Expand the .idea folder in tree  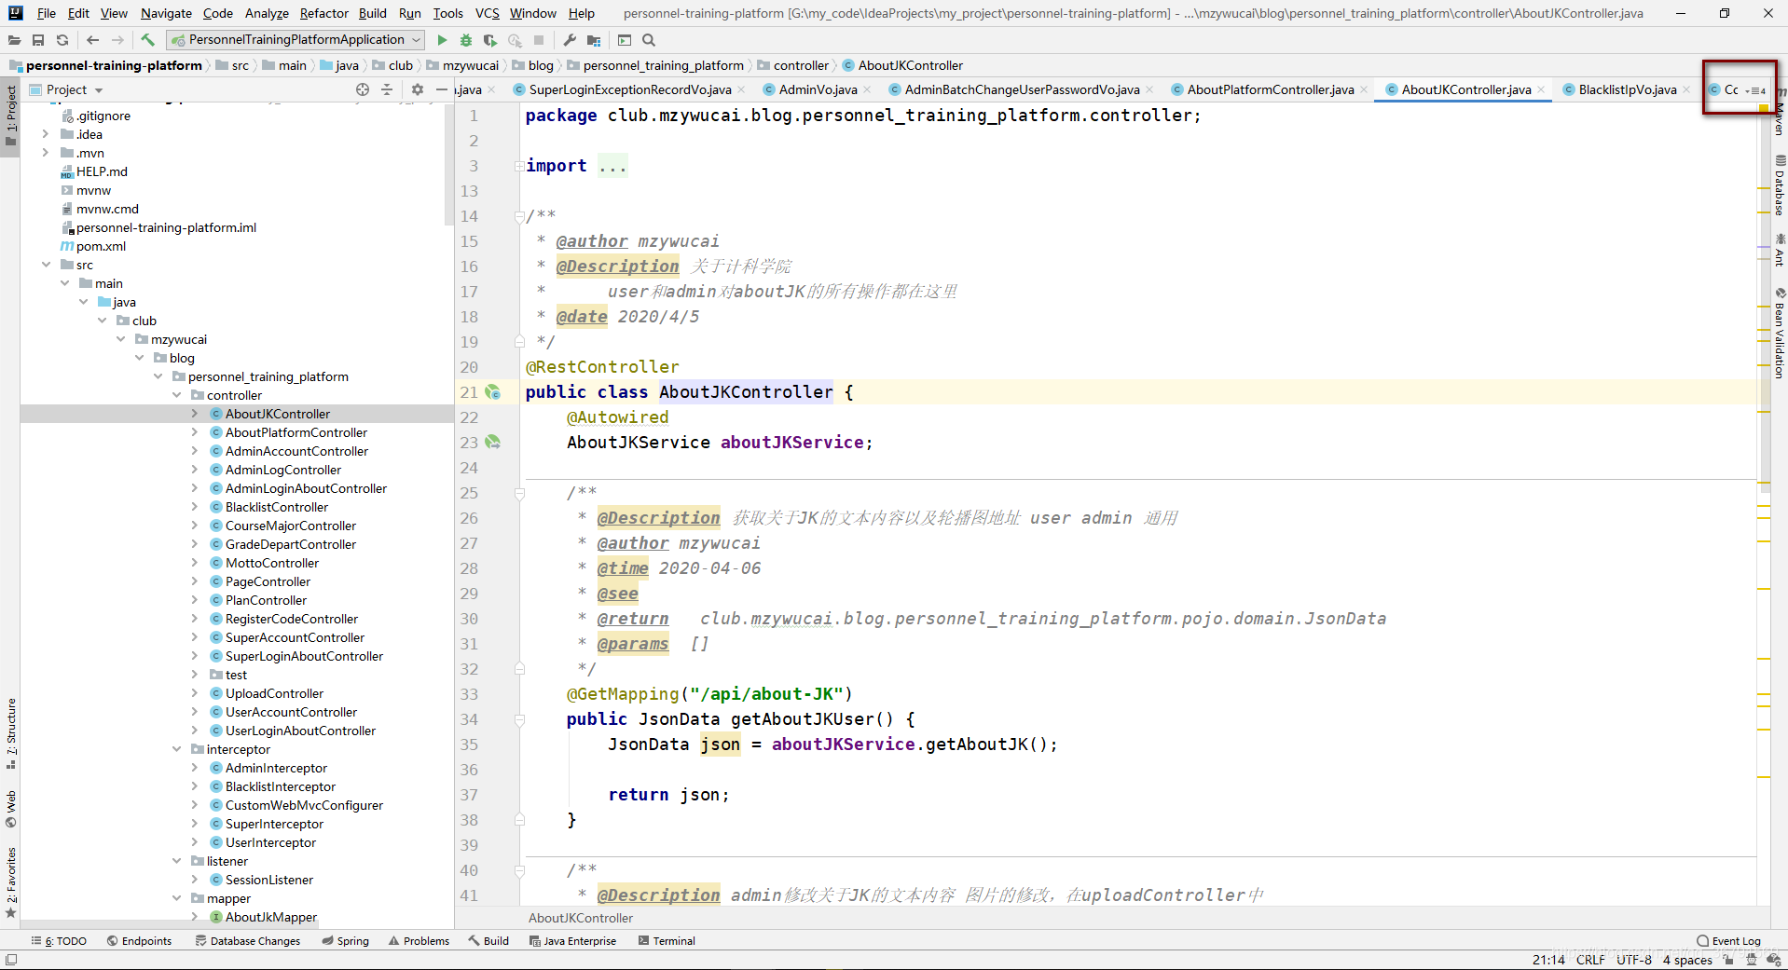click(45, 134)
